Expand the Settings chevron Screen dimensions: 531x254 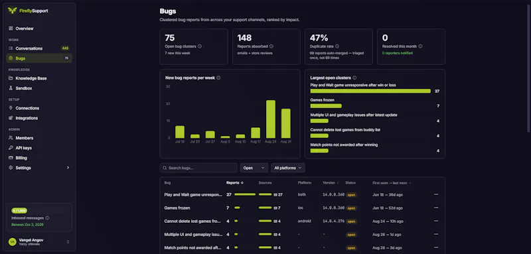point(68,168)
